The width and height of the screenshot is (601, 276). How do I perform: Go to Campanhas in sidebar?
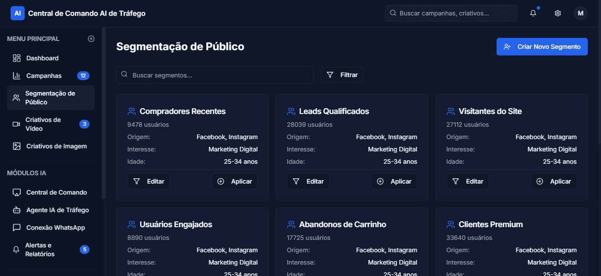click(51, 76)
